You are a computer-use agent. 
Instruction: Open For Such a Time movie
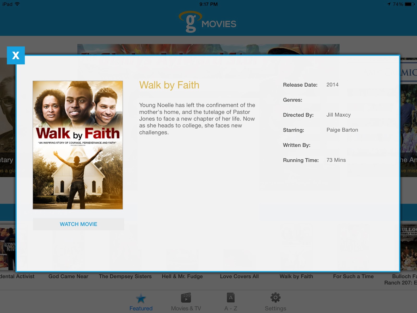coord(353,276)
